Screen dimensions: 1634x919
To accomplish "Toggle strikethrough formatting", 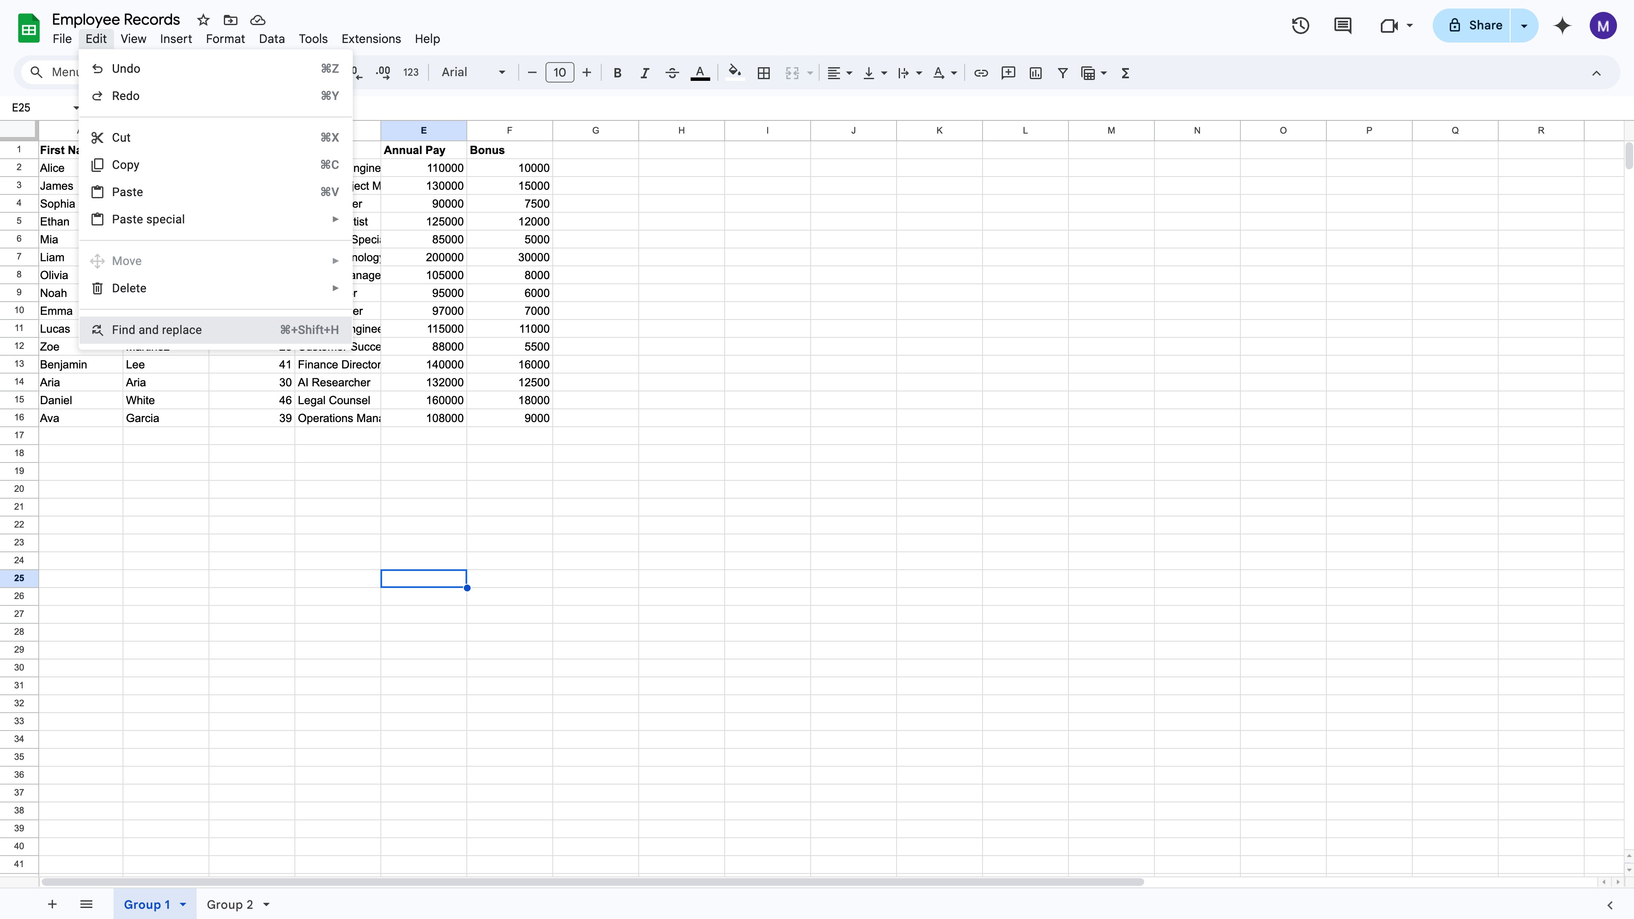I will coord(672,73).
